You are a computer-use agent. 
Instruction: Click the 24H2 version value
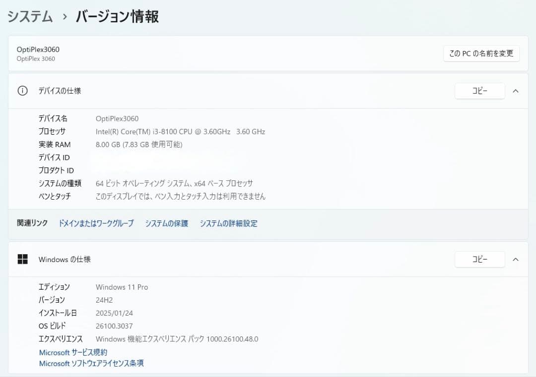click(x=105, y=300)
